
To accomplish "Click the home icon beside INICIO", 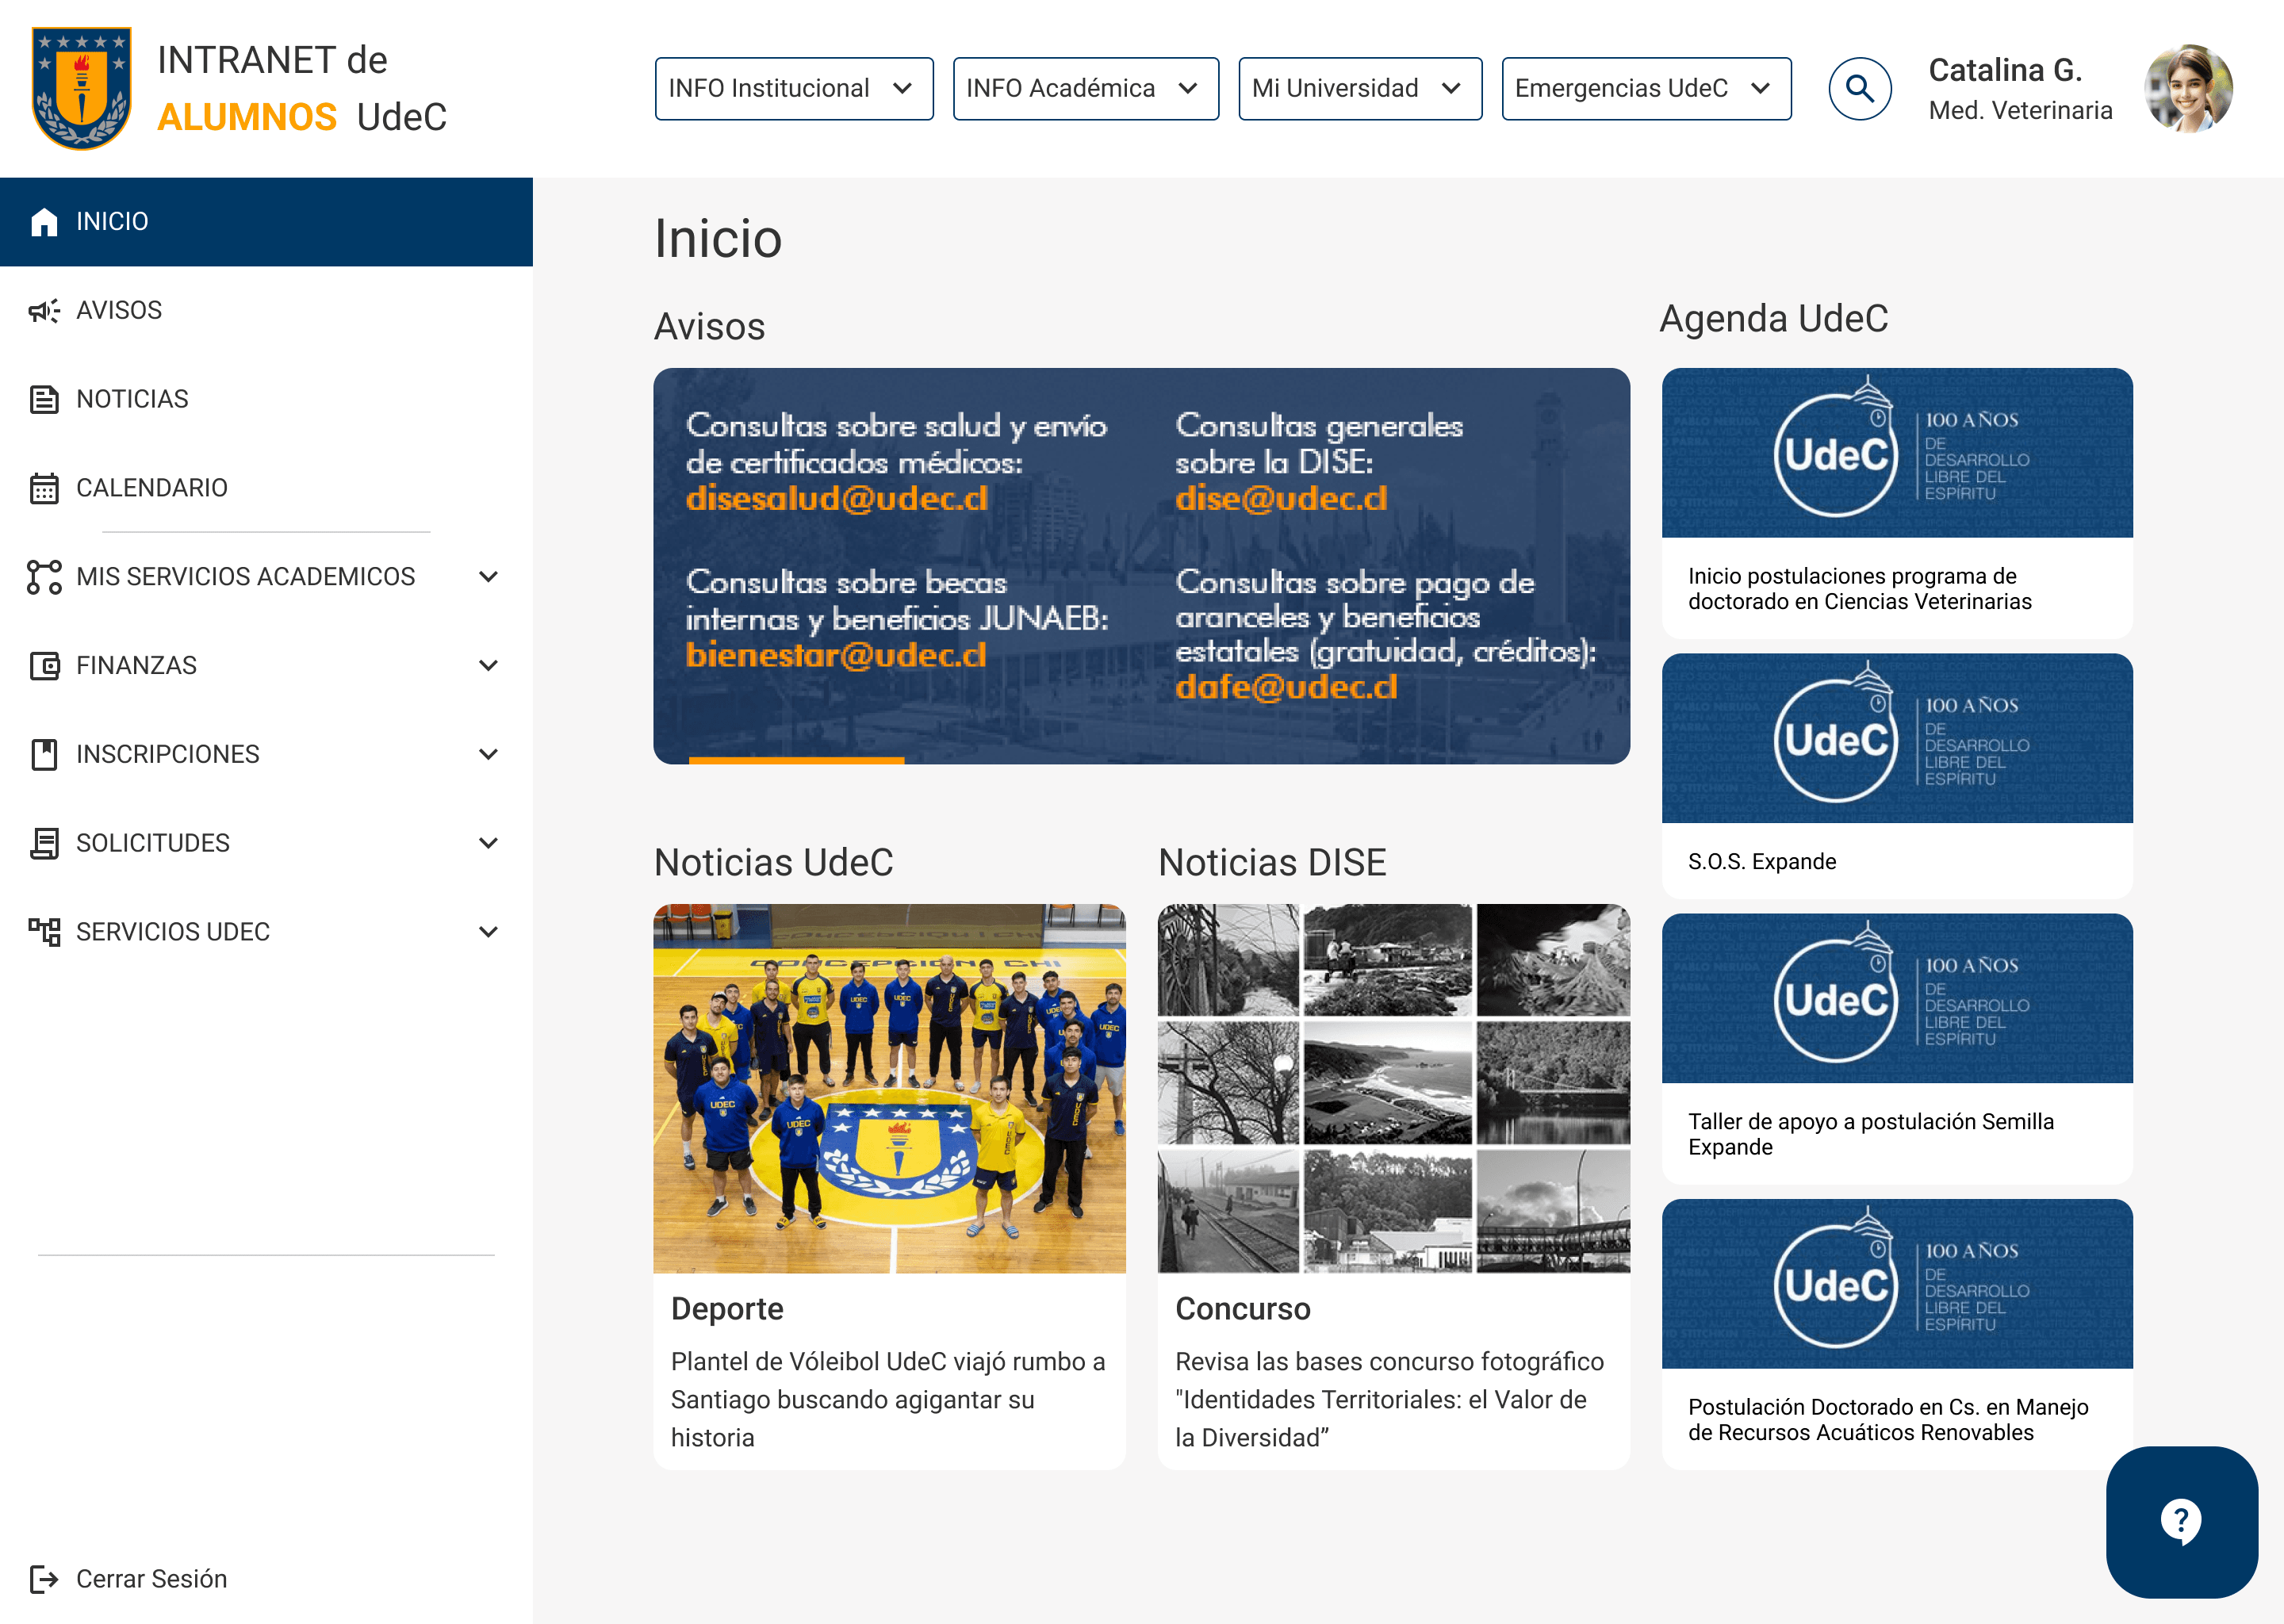I will [x=44, y=222].
